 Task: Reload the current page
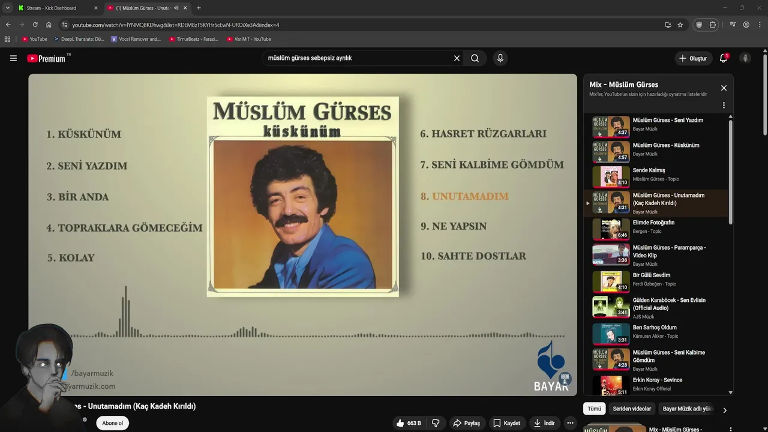(x=35, y=25)
